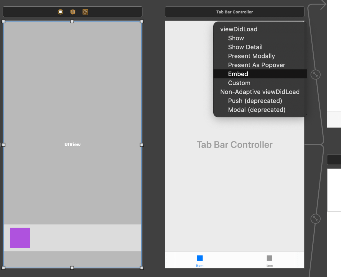The image size is (341, 277).
Task: Choose Show from the segue menu
Action: click(236, 38)
